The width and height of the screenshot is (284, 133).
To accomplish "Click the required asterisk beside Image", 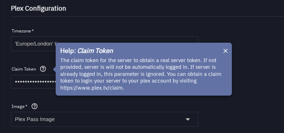I will pos(26,106).
